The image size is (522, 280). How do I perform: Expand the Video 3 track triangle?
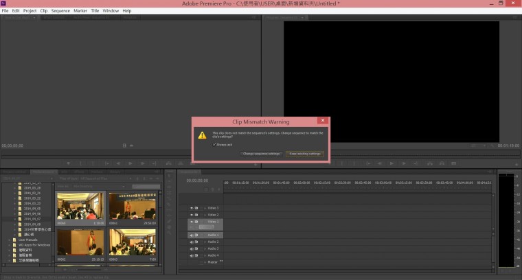click(x=203, y=208)
